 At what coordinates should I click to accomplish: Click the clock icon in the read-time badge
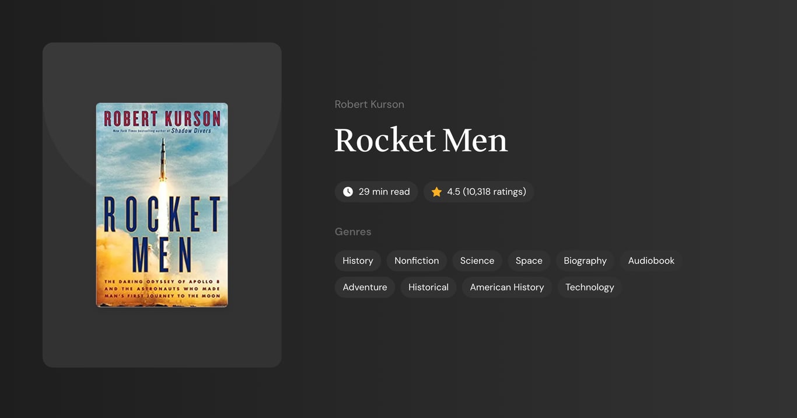click(x=347, y=191)
